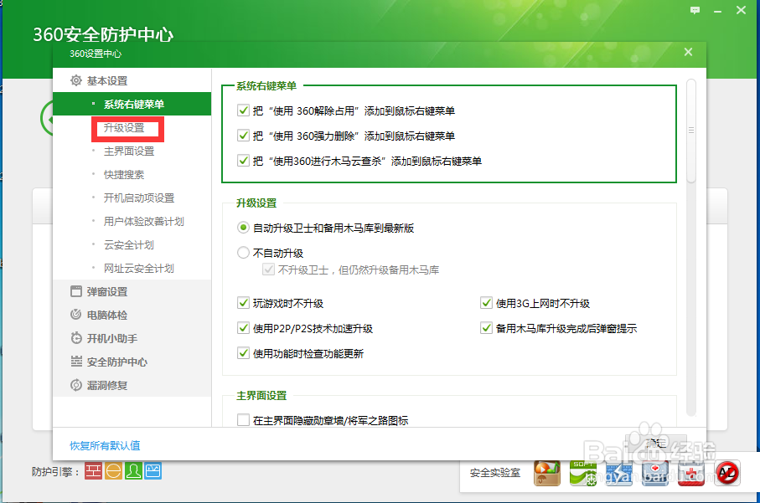Open 网址云安全计划 in the sidebar
Image resolution: width=760 pixels, height=503 pixels.
[x=139, y=268]
